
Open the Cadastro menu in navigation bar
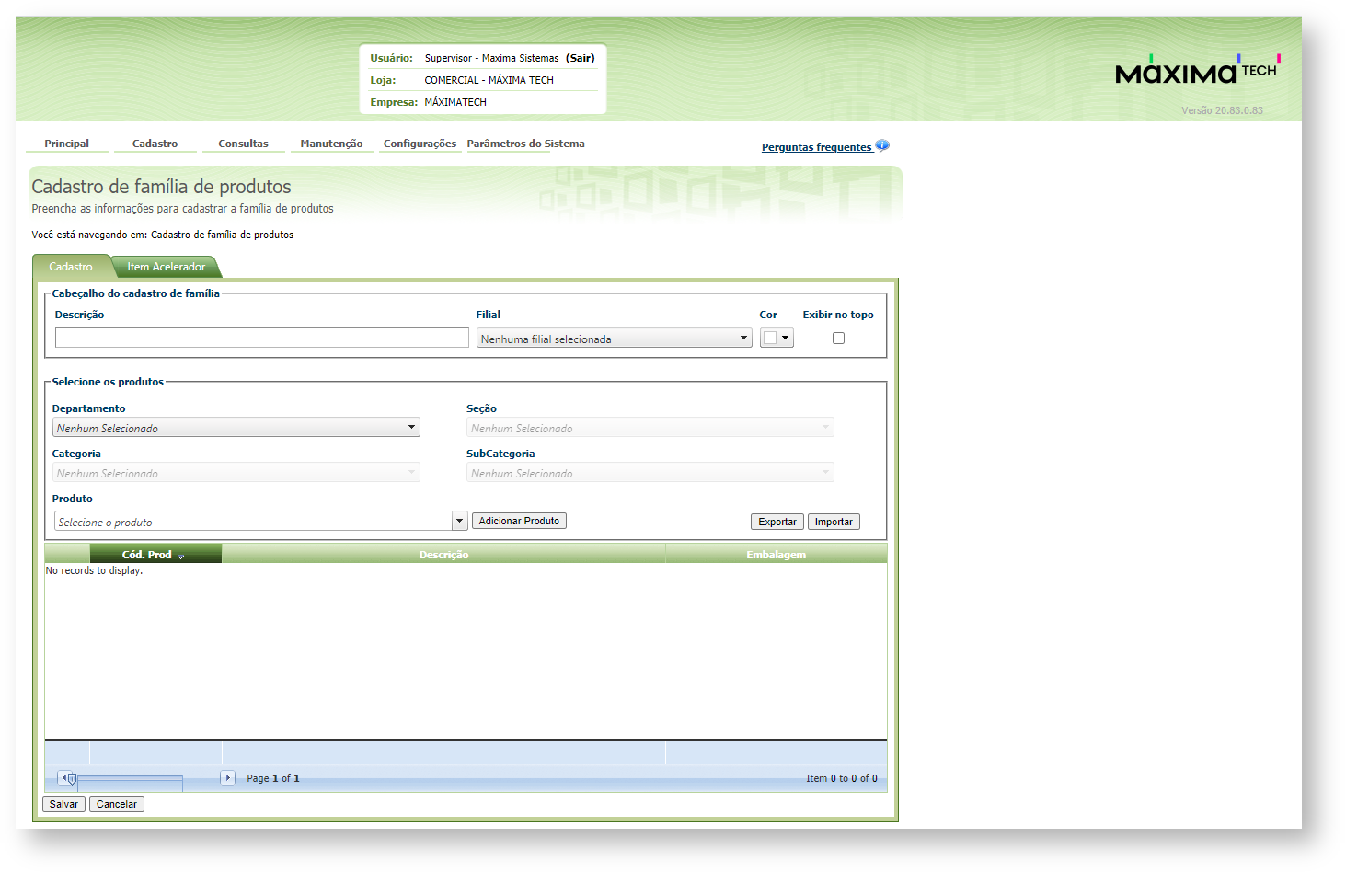coord(155,144)
